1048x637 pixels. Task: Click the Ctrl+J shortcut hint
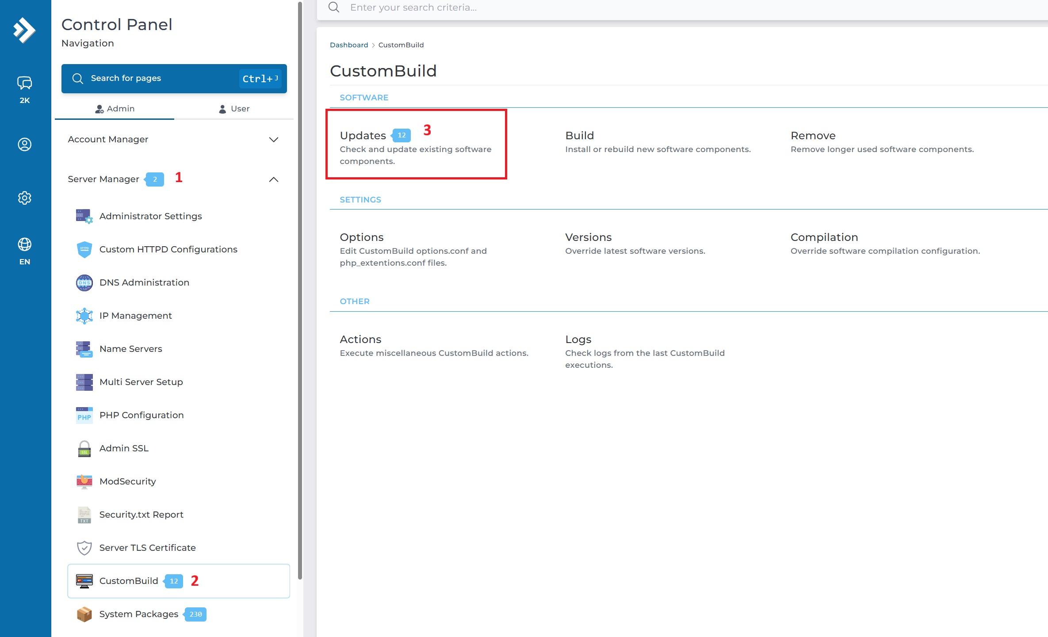pos(260,79)
